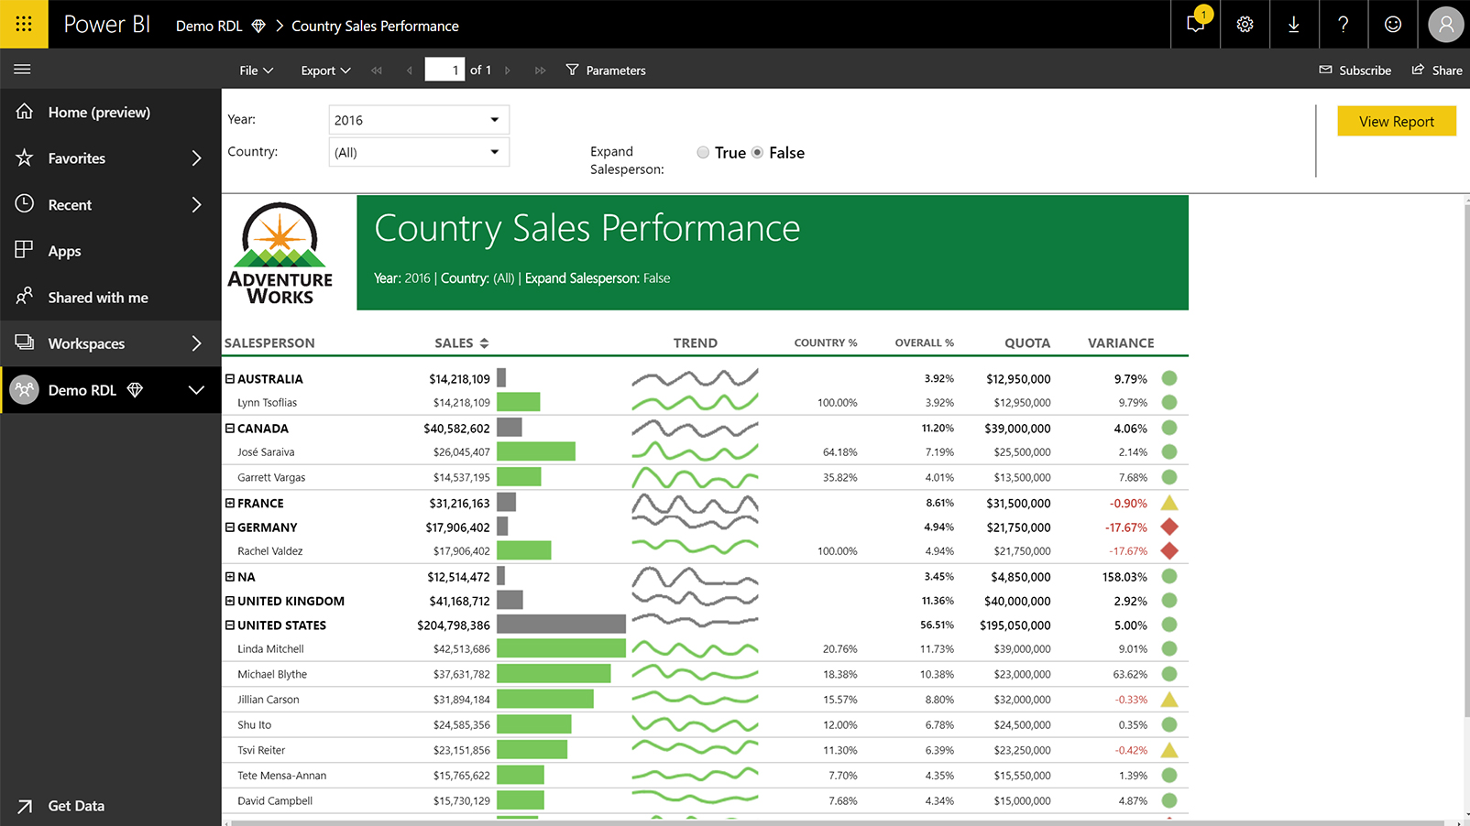Open the notifications bell
Screen dimensions: 1470x826
[x=1194, y=25]
